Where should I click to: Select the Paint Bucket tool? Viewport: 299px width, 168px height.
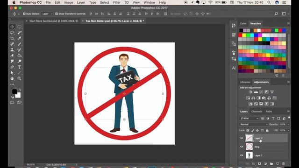tap(19, 56)
